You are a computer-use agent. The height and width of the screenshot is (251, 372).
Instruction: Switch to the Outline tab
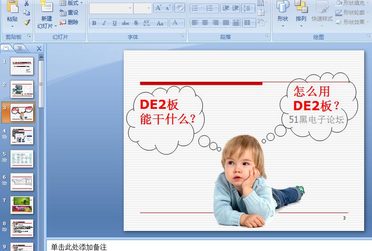[x=20, y=49]
